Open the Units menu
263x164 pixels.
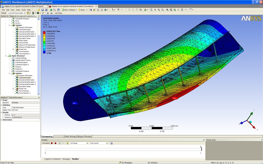(x=18, y=10)
